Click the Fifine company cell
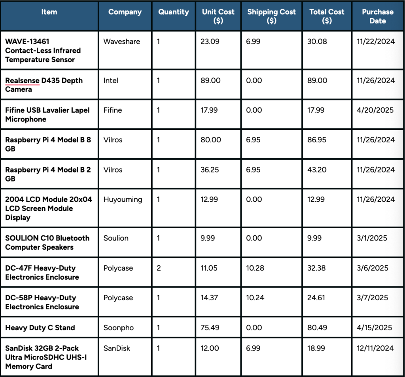The width and height of the screenshot is (405, 377). tap(125, 114)
